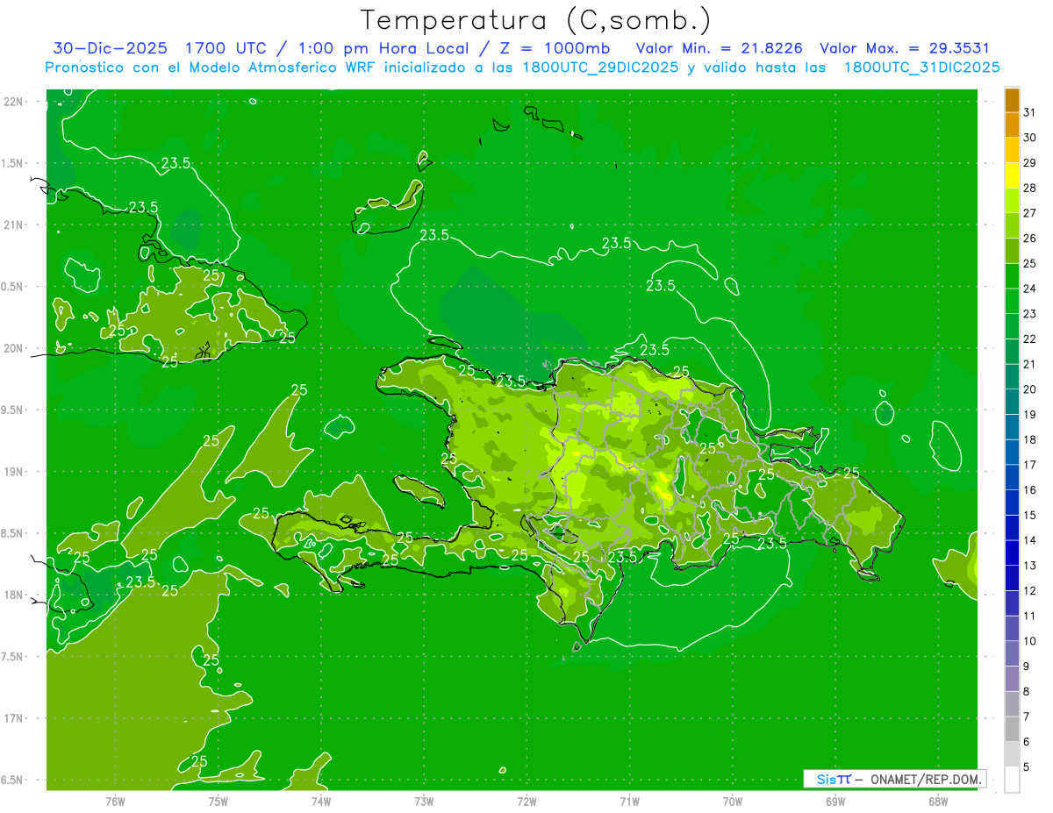Click the "21N" latitude axis label
This screenshot has width=1053, height=813.
point(13,225)
